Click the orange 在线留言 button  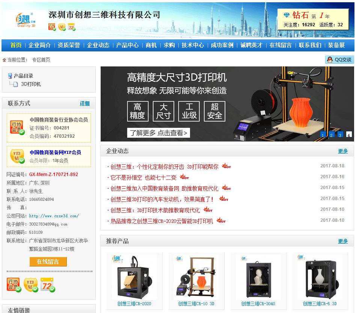point(48,262)
